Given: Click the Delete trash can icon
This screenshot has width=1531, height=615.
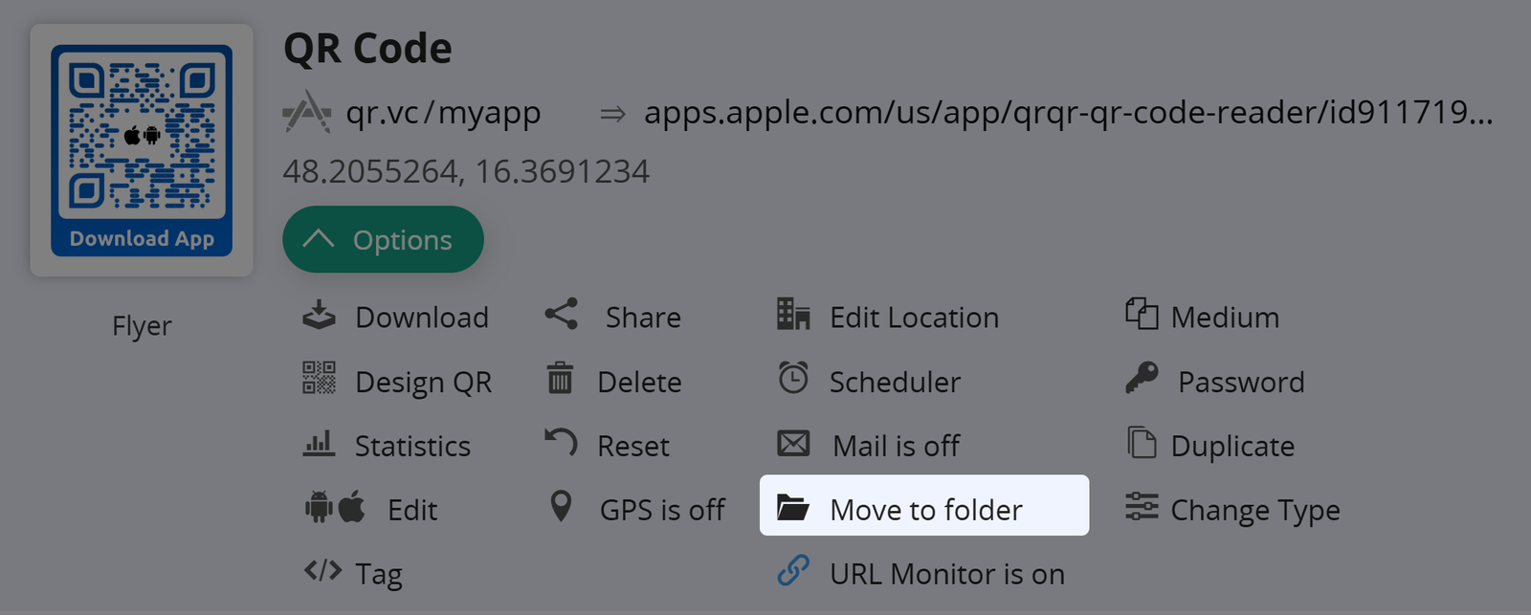Looking at the screenshot, I should 560,379.
